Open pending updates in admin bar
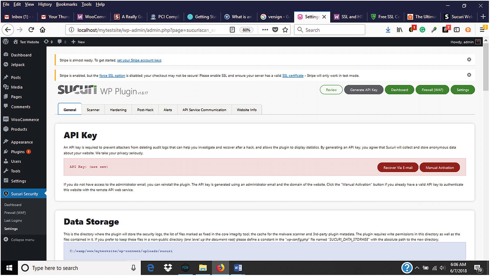Viewport: 490px width, 276px height. pyautogui.click(x=48, y=42)
